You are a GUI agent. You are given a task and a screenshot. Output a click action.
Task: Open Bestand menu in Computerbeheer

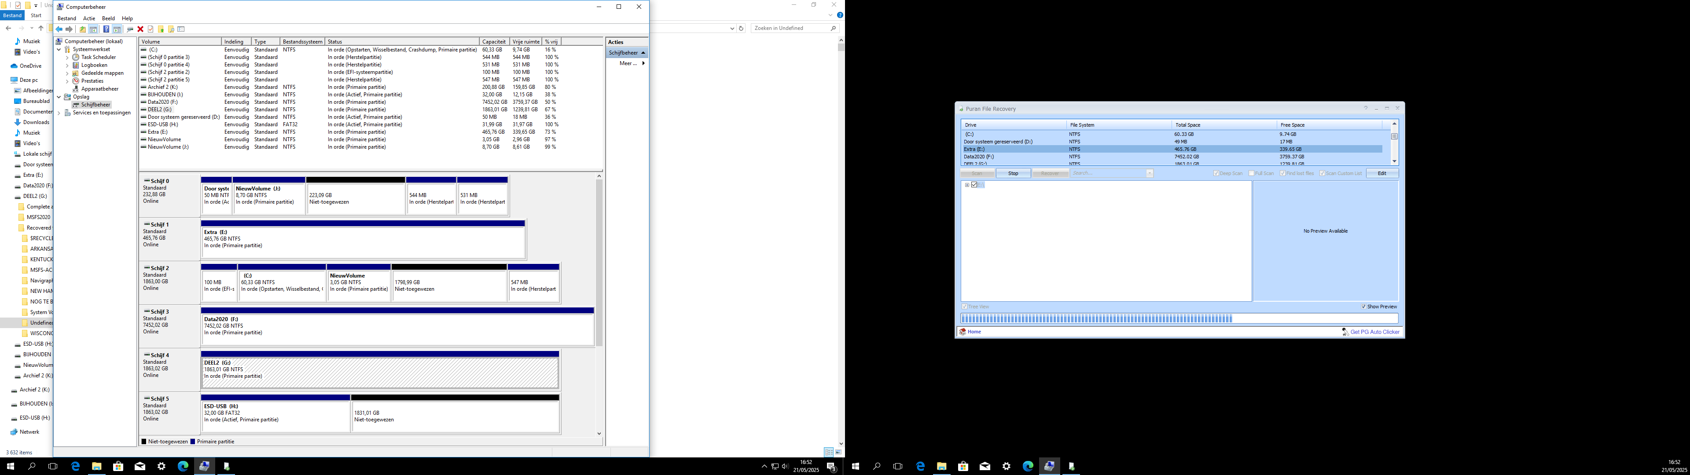pyautogui.click(x=67, y=18)
